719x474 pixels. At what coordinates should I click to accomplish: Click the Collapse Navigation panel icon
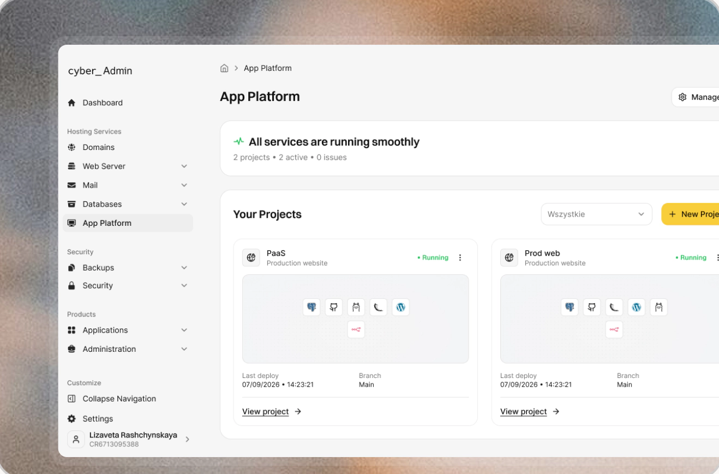click(x=71, y=399)
